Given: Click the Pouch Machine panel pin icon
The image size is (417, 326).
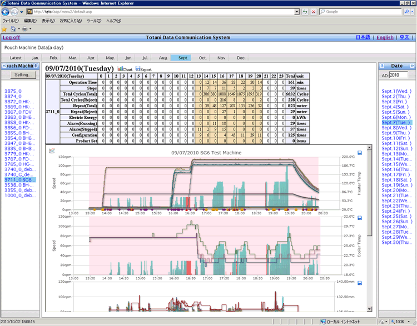Looking at the screenshot, I should click(x=36, y=66).
